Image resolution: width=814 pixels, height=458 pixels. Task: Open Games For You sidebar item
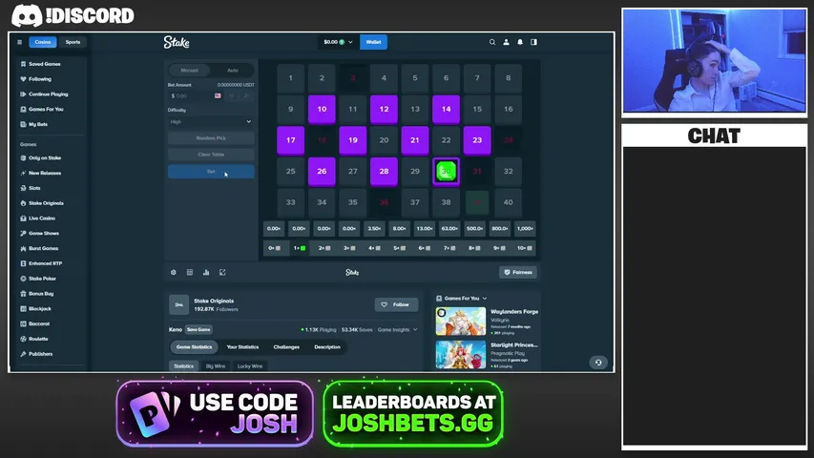pyautogui.click(x=46, y=109)
